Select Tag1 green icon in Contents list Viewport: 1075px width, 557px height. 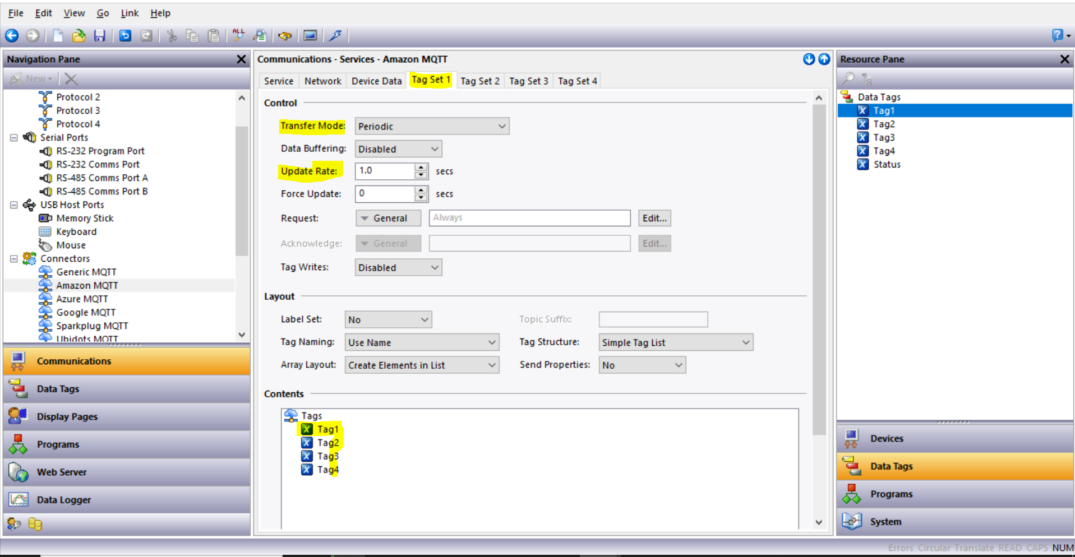pos(307,429)
